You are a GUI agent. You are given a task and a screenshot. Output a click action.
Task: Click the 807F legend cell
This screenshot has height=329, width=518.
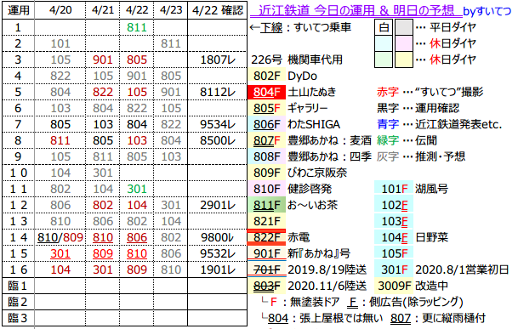click(x=266, y=141)
